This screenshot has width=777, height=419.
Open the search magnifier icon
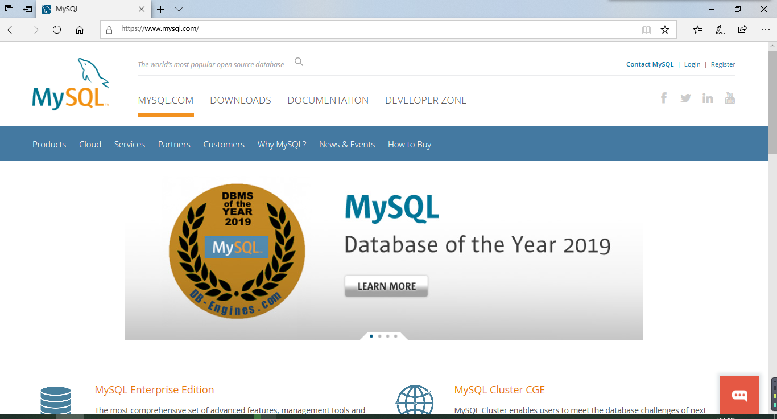(299, 61)
